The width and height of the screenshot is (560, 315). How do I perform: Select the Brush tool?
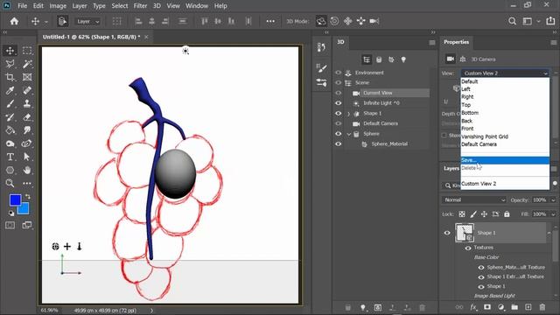10,103
